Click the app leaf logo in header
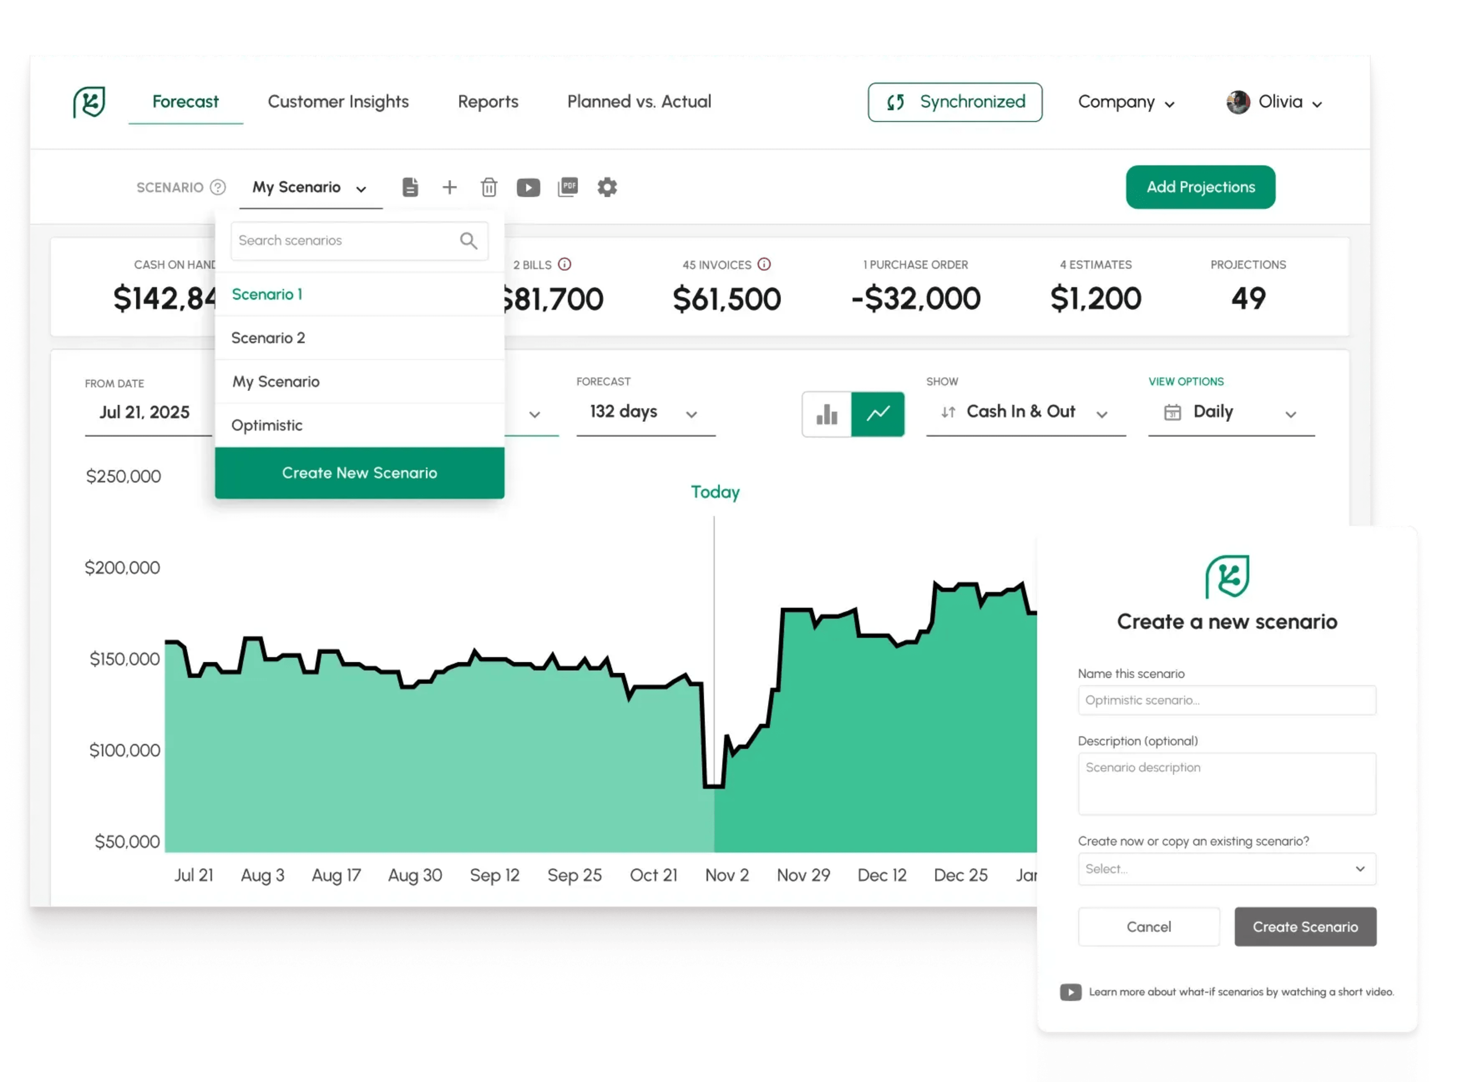This screenshot has height=1082, width=1468. tap(89, 102)
